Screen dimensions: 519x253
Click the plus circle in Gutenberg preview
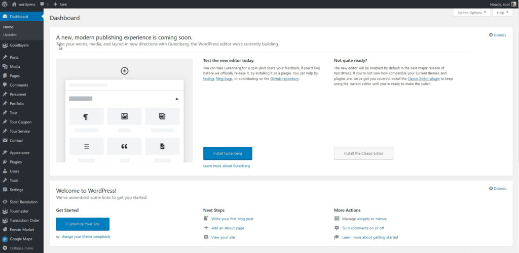(125, 71)
